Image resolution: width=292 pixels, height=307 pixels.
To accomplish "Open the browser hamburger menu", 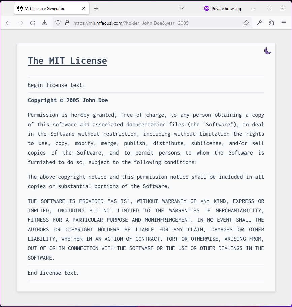I will 284,23.
